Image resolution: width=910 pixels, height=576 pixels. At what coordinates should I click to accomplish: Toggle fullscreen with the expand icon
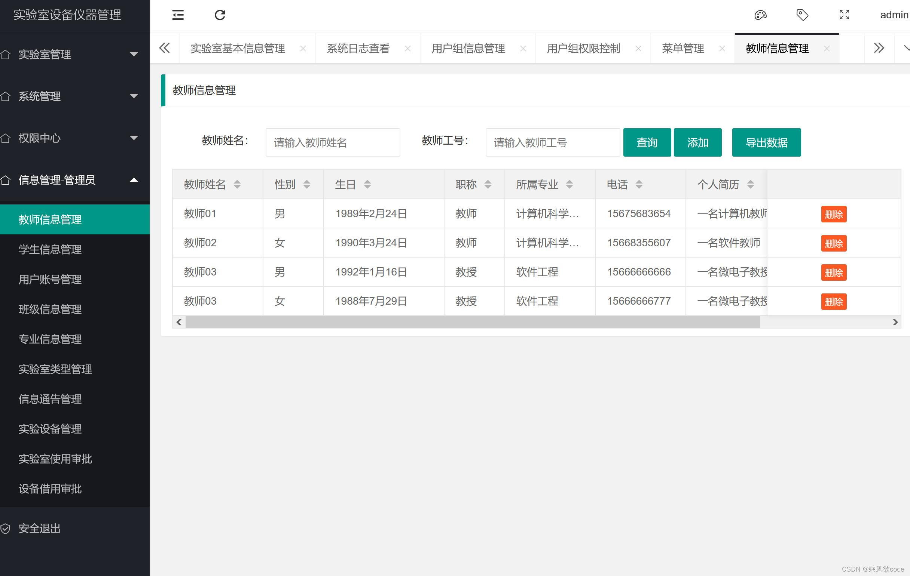point(844,15)
